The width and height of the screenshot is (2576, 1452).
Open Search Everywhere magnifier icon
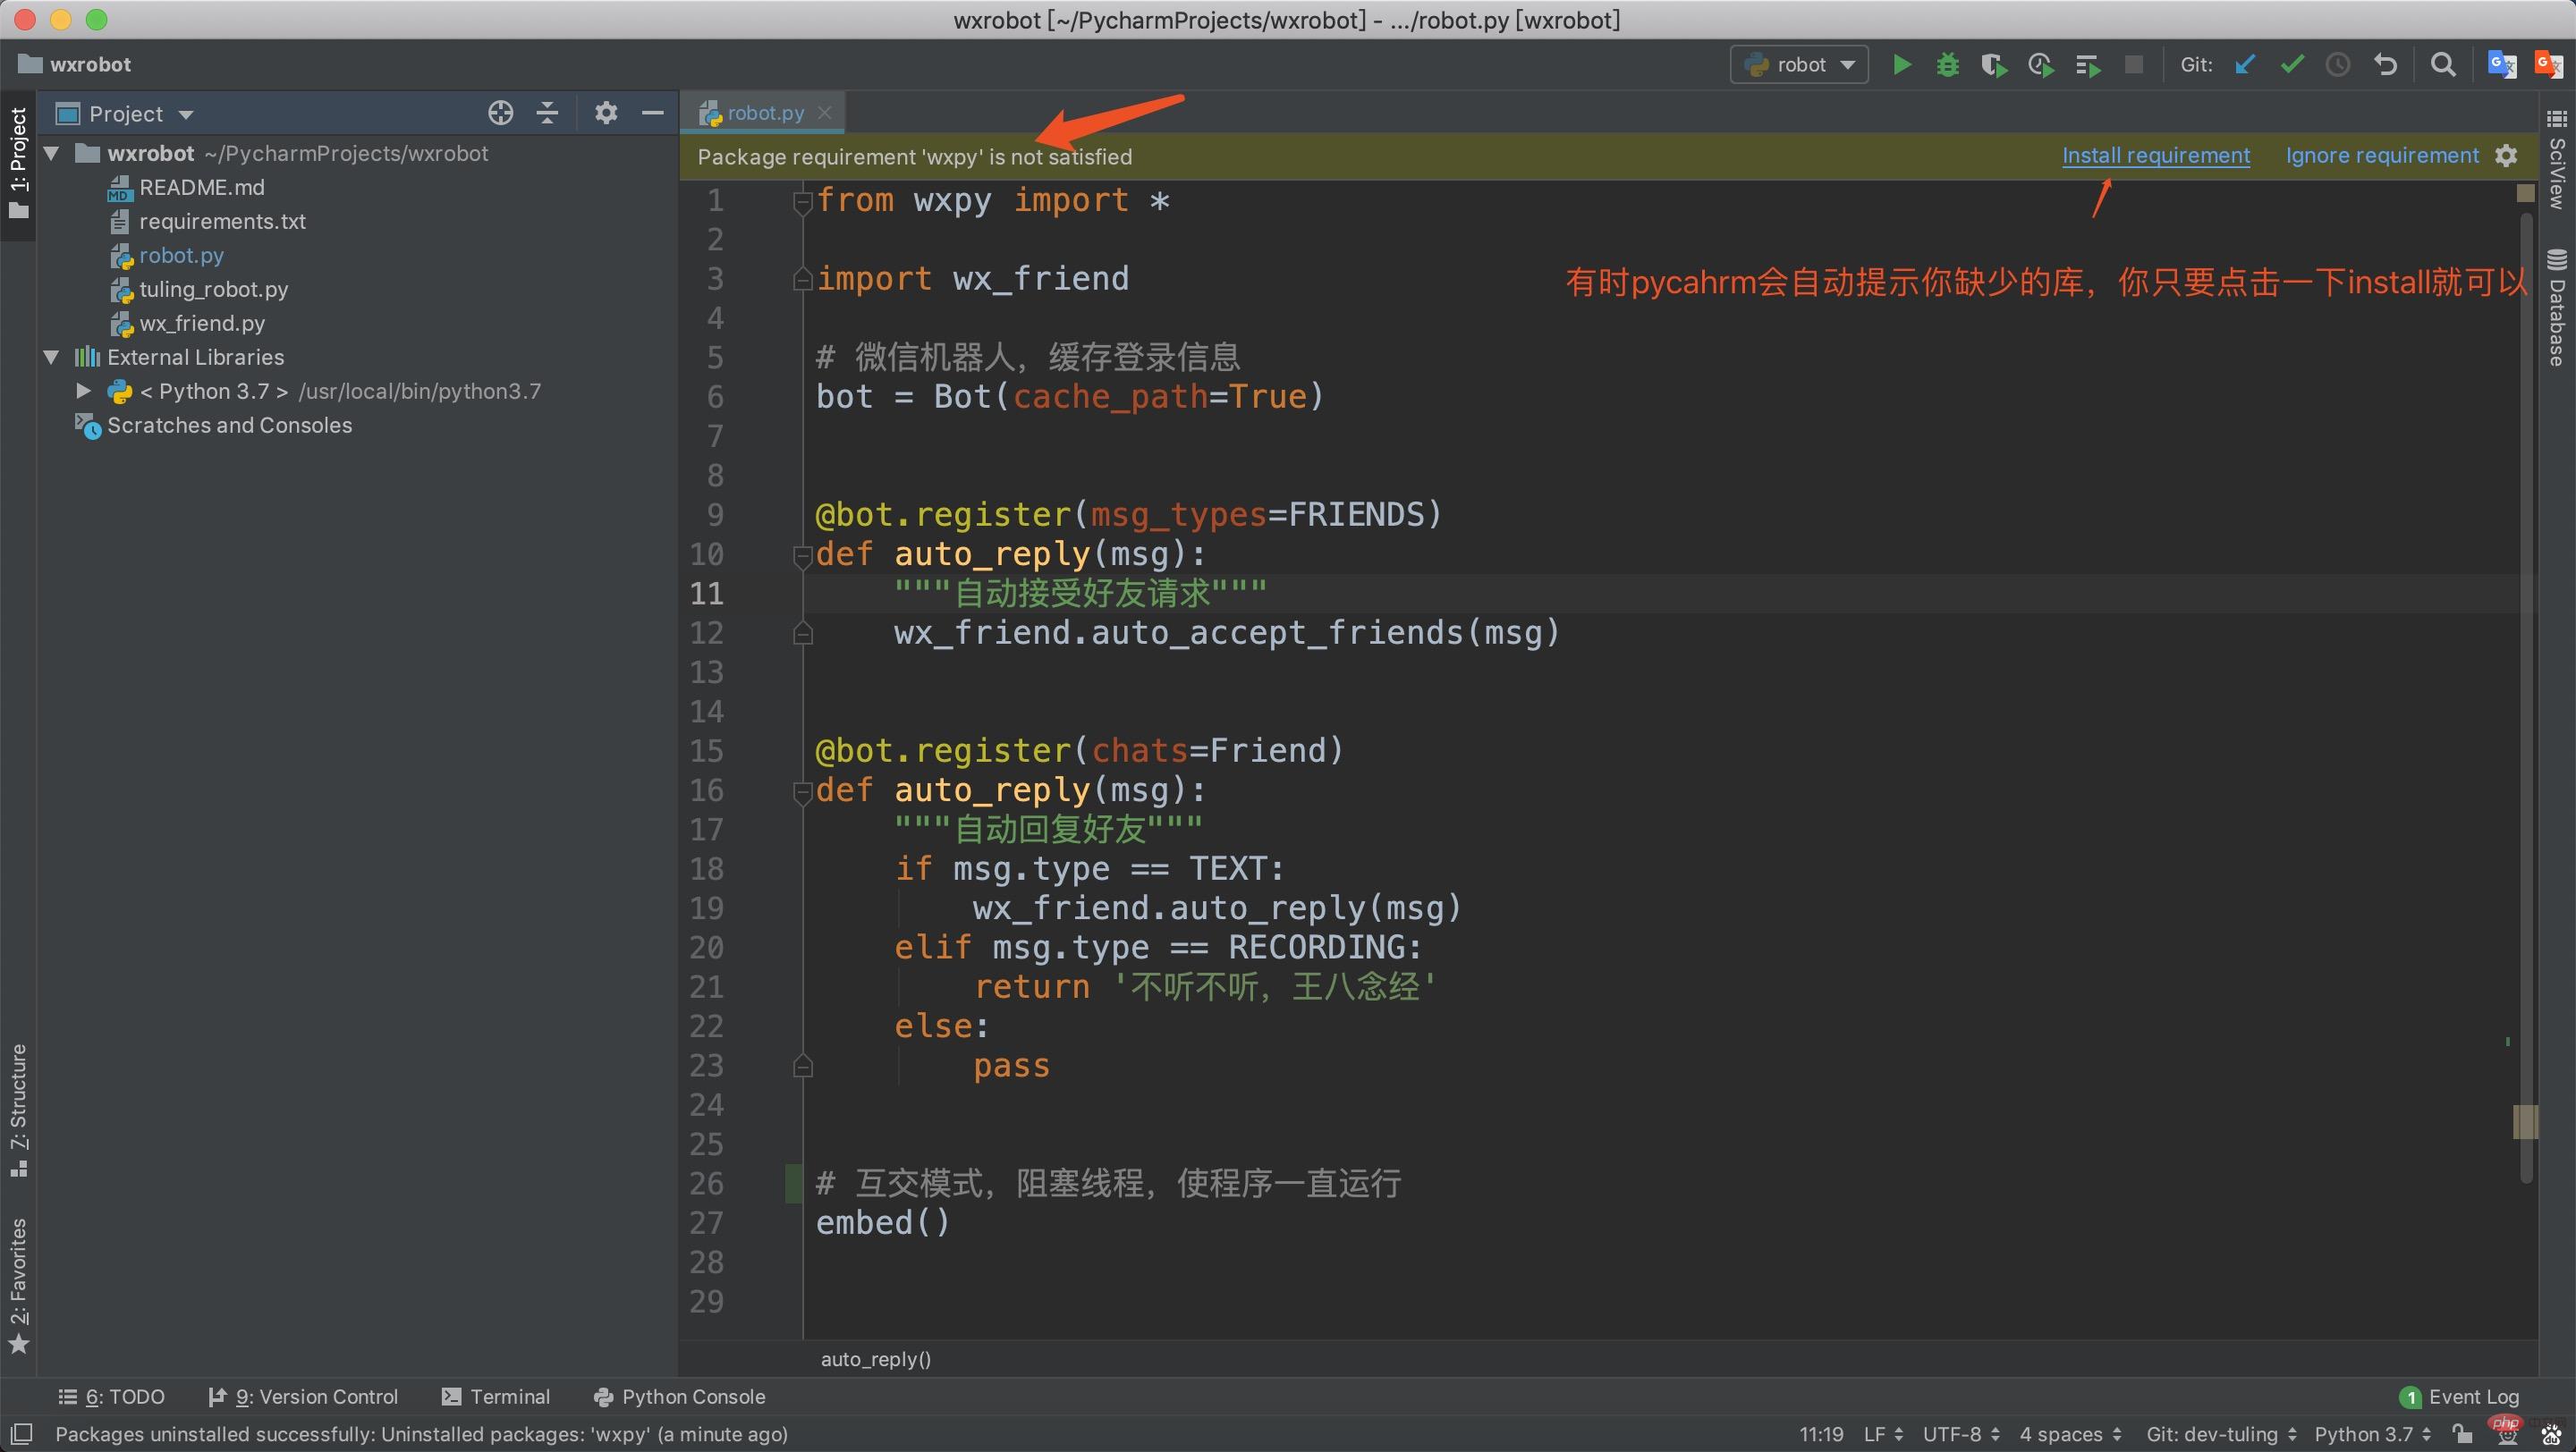point(2442,65)
